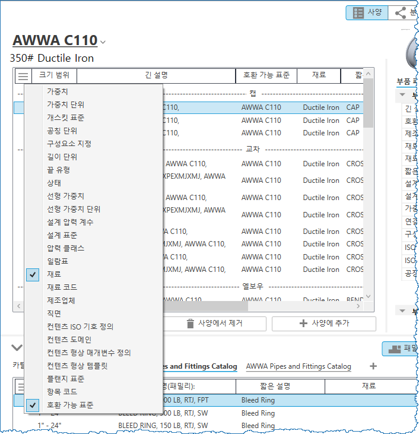
Task: Expand the lower properties section triangle
Action: pos(402,311)
